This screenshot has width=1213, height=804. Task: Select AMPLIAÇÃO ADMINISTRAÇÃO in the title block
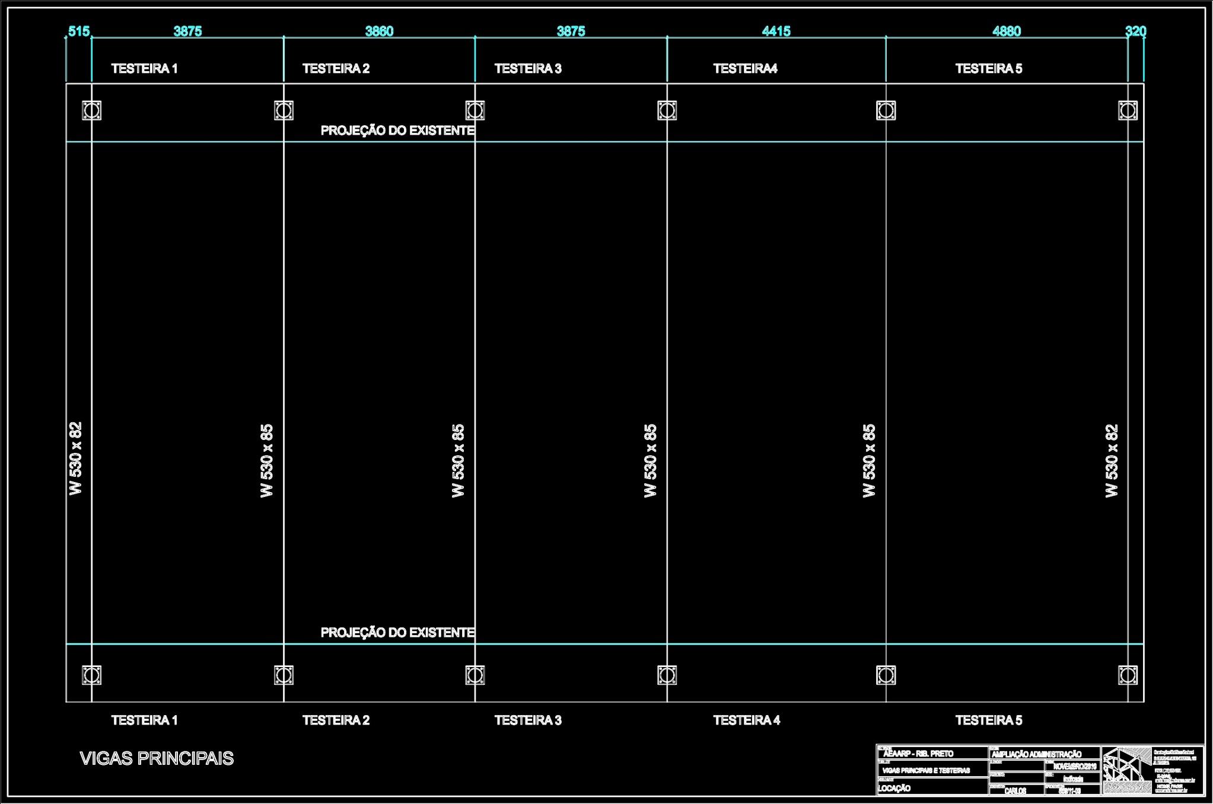(x=1036, y=754)
